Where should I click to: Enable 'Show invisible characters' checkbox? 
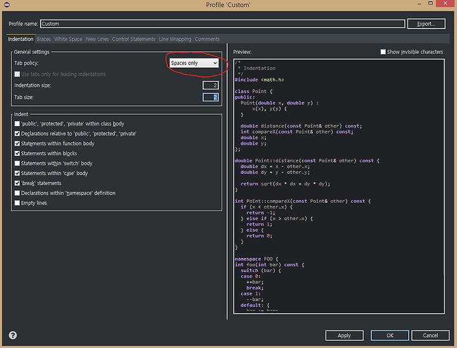(383, 52)
